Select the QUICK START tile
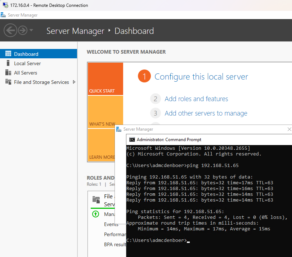The height and width of the screenshot is (257, 292). pos(105,79)
